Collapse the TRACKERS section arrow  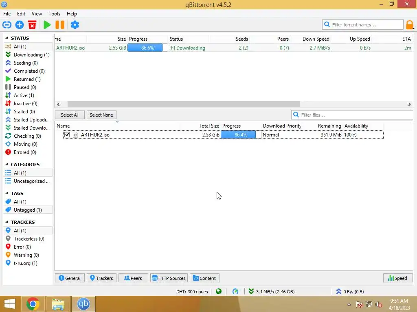tap(7, 222)
